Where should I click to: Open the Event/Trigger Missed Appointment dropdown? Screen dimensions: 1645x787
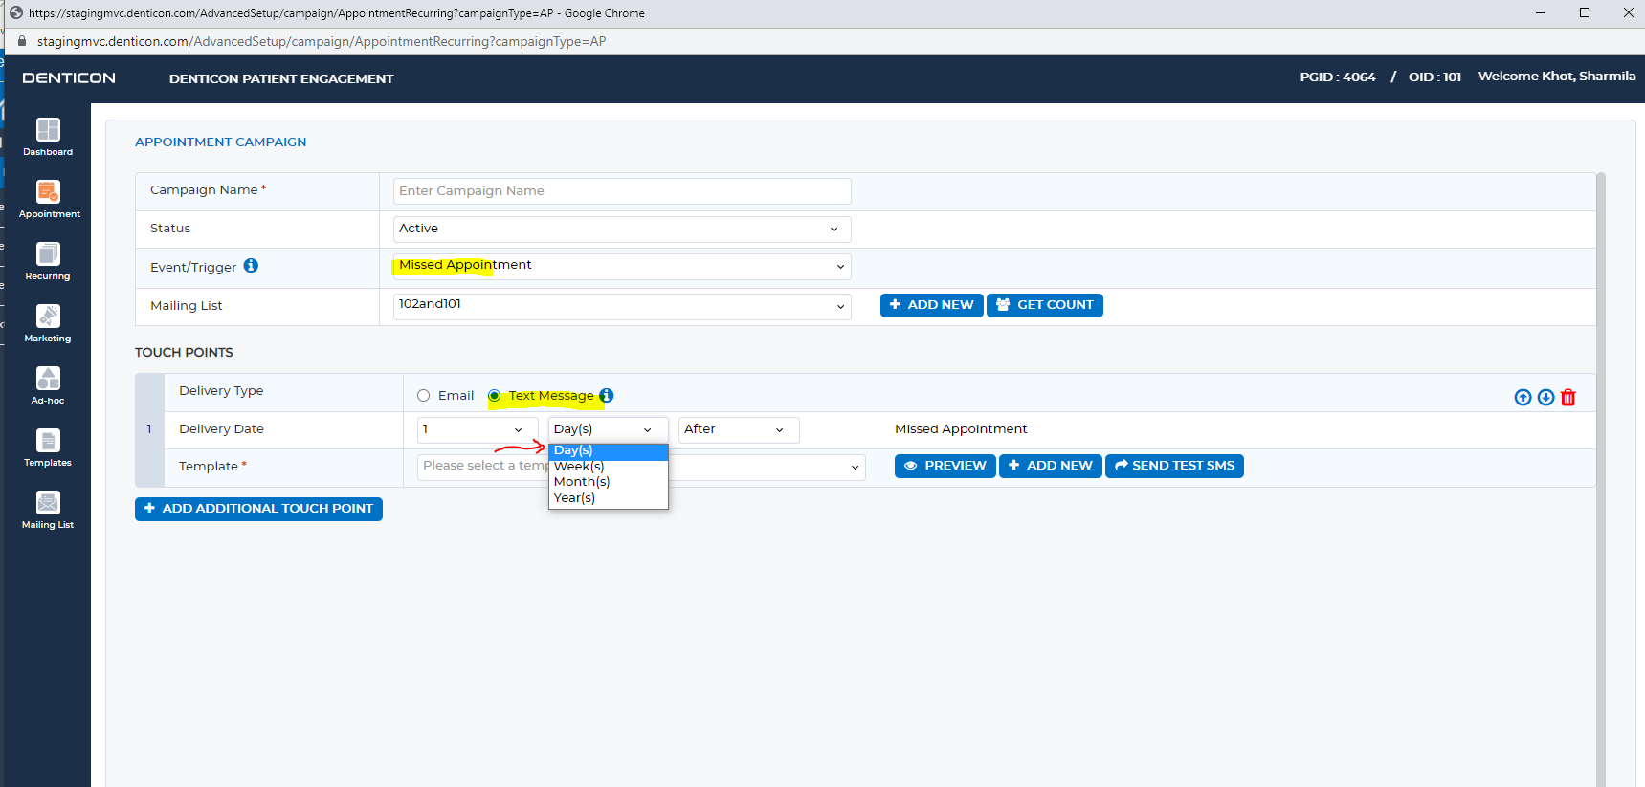tap(622, 267)
